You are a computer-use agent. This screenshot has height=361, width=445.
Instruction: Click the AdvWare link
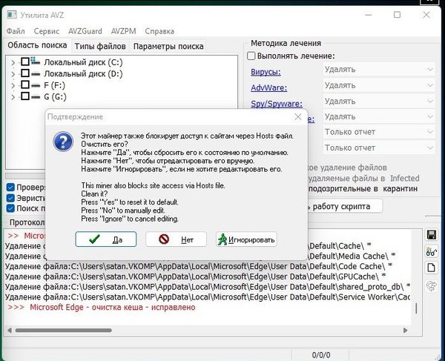click(268, 88)
